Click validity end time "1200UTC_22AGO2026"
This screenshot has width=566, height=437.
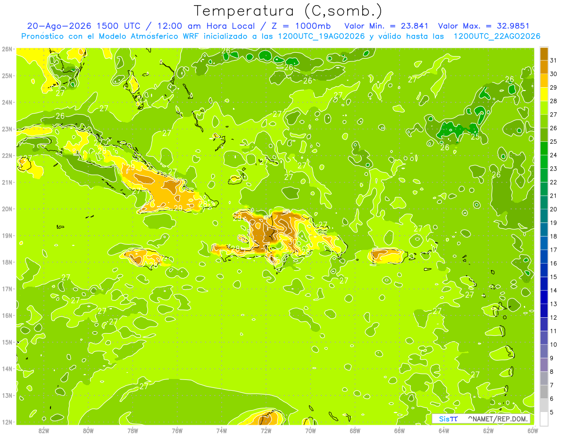tap(497, 36)
